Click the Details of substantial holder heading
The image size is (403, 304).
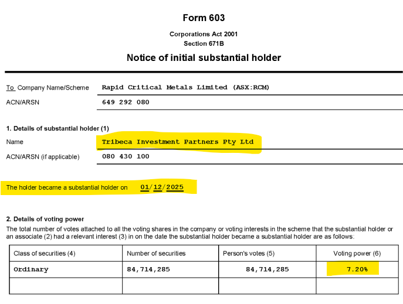57,128
